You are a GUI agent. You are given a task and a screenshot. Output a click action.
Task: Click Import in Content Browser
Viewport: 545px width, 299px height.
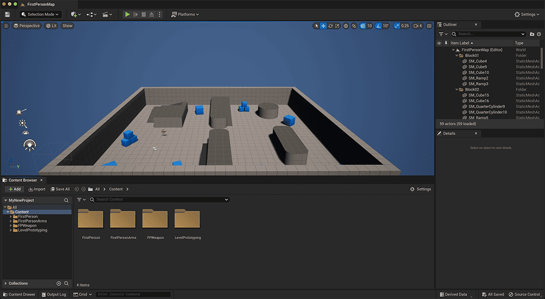(37, 190)
